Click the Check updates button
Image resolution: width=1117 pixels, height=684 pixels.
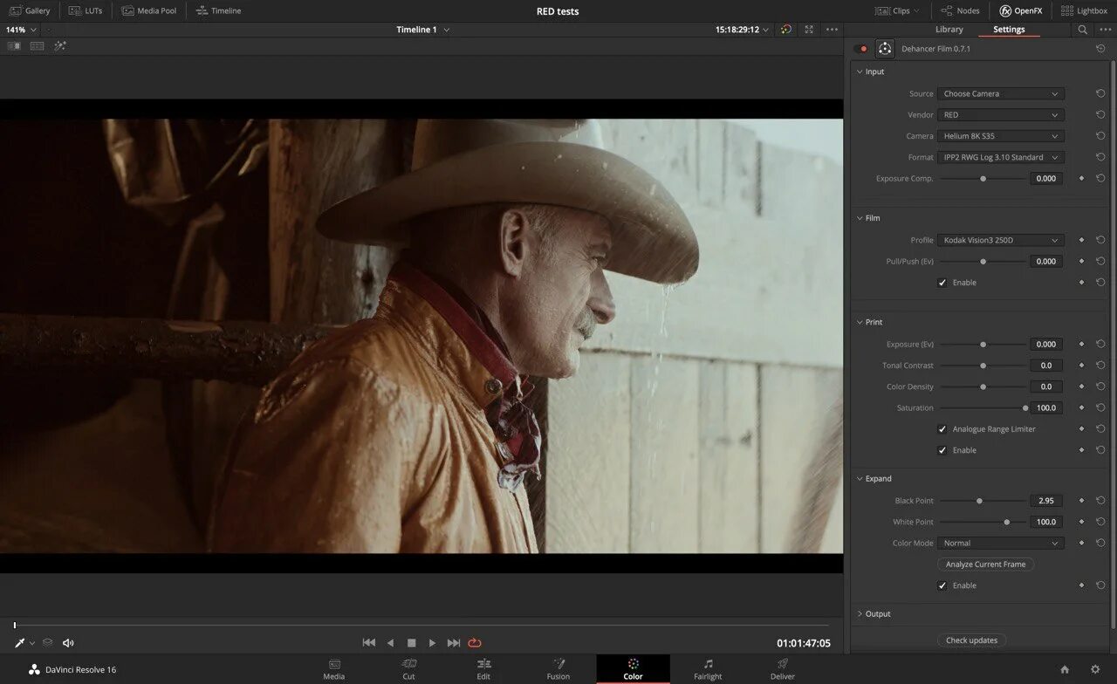pos(971,640)
